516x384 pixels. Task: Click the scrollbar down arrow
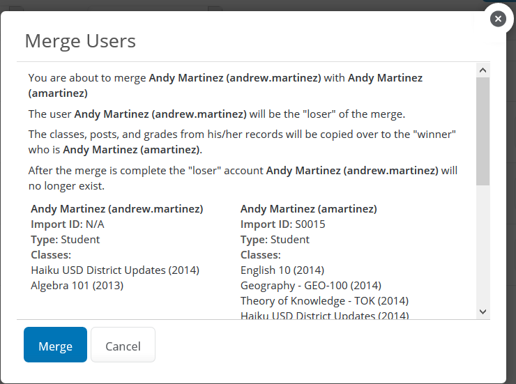(483, 312)
